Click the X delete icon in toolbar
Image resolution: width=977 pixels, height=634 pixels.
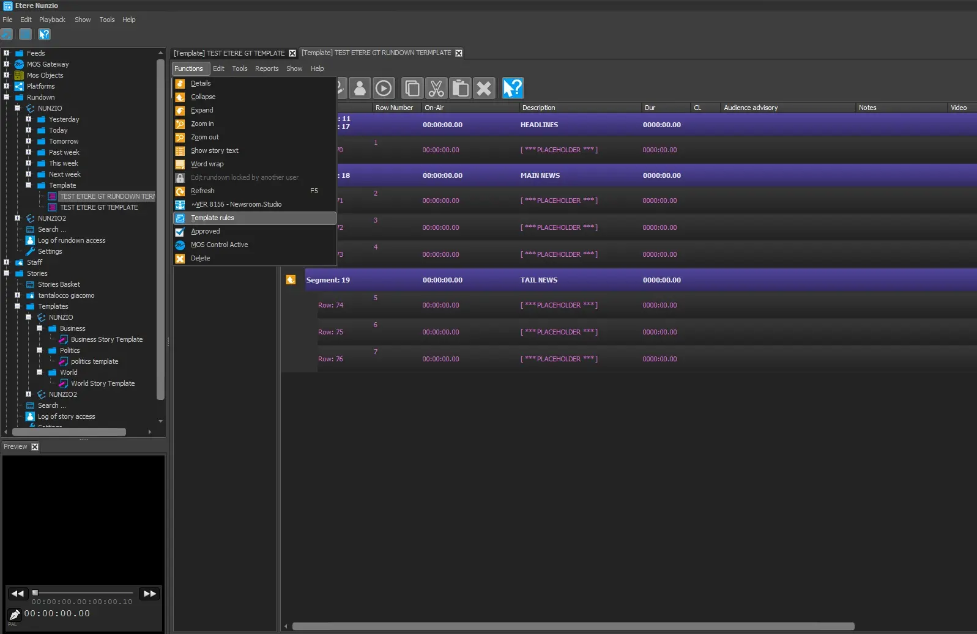pyautogui.click(x=484, y=89)
